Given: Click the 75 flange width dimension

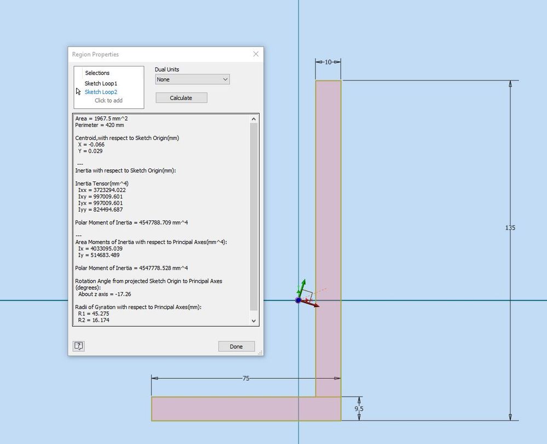Looking at the screenshot, I should click(x=245, y=378).
